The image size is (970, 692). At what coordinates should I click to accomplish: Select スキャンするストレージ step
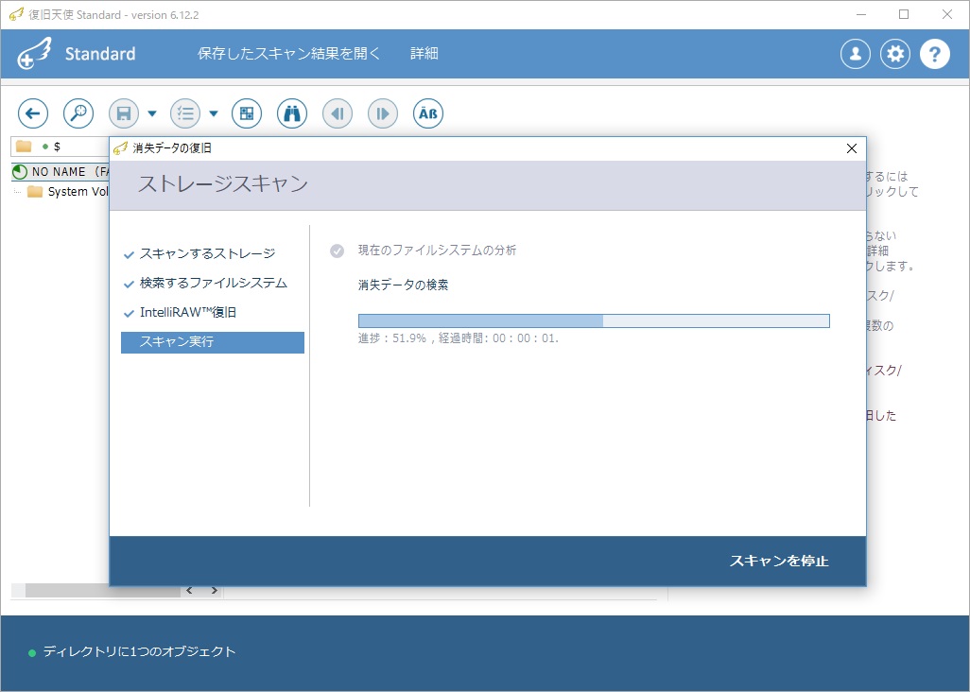coord(208,253)
